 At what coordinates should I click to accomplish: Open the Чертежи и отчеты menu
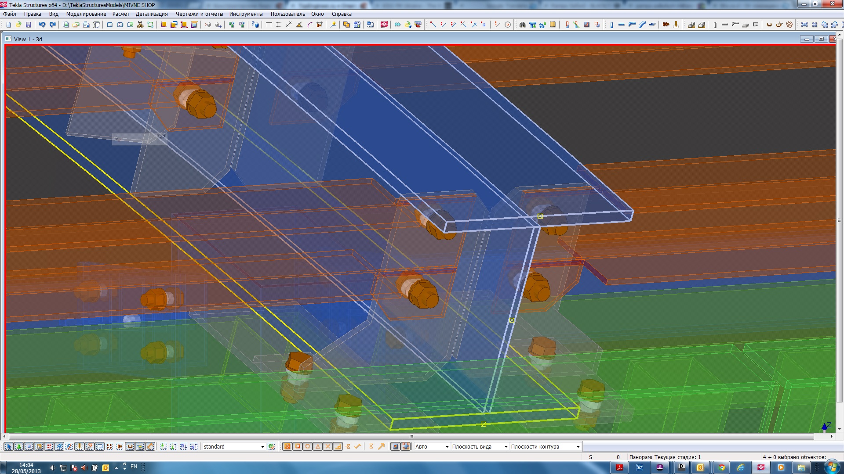point(199,14)
